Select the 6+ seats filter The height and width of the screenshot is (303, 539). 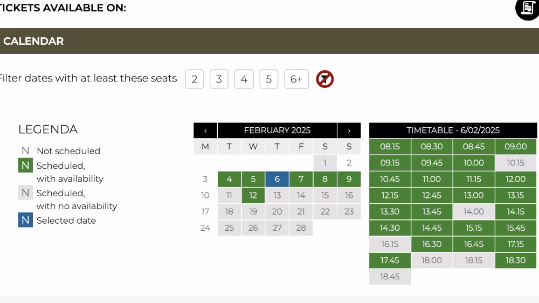coord(296,79)
